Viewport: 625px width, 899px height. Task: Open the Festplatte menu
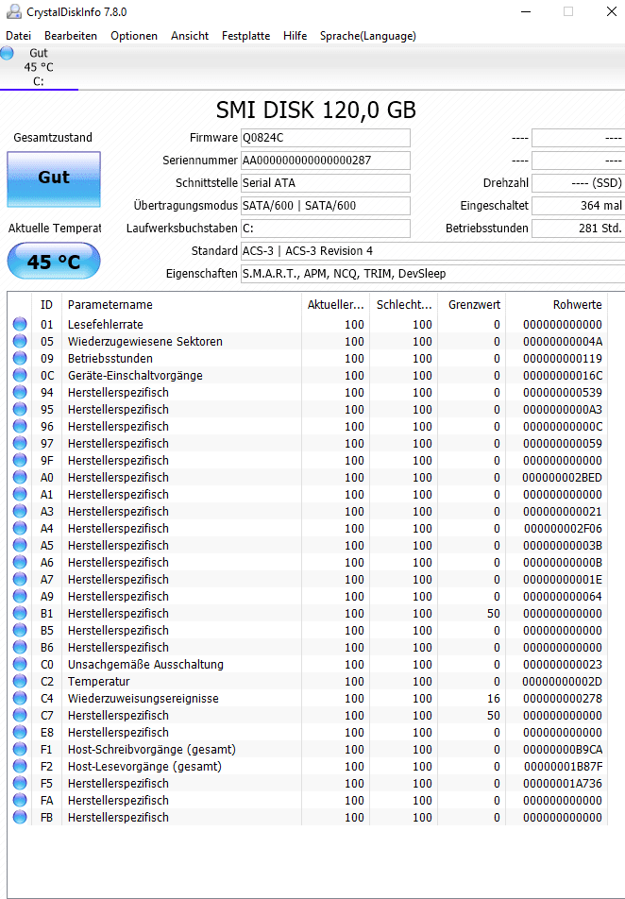(x=246, y=36)
